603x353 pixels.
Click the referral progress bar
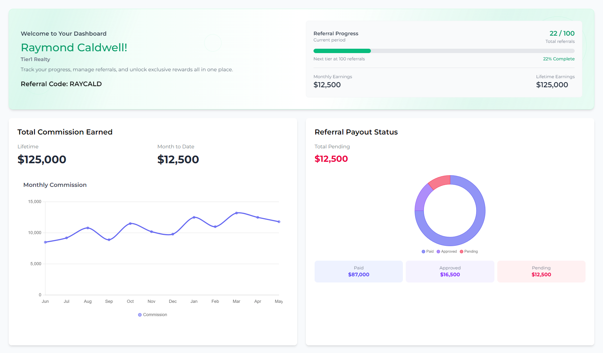(x=444, y=51)
